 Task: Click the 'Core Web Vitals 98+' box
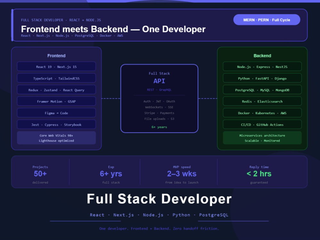[x=56, y=138]
